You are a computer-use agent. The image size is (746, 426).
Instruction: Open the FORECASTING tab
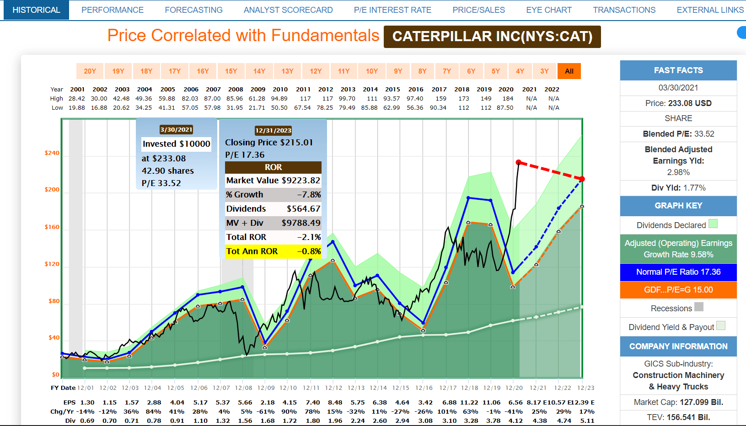click(193, 10)
